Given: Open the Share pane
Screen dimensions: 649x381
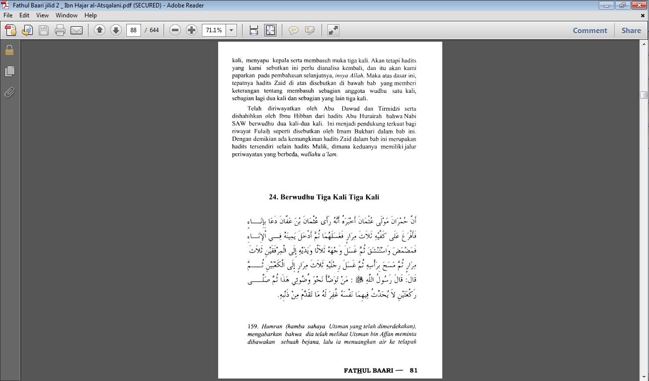Looking at the screenshot, I should click(631, 30).
